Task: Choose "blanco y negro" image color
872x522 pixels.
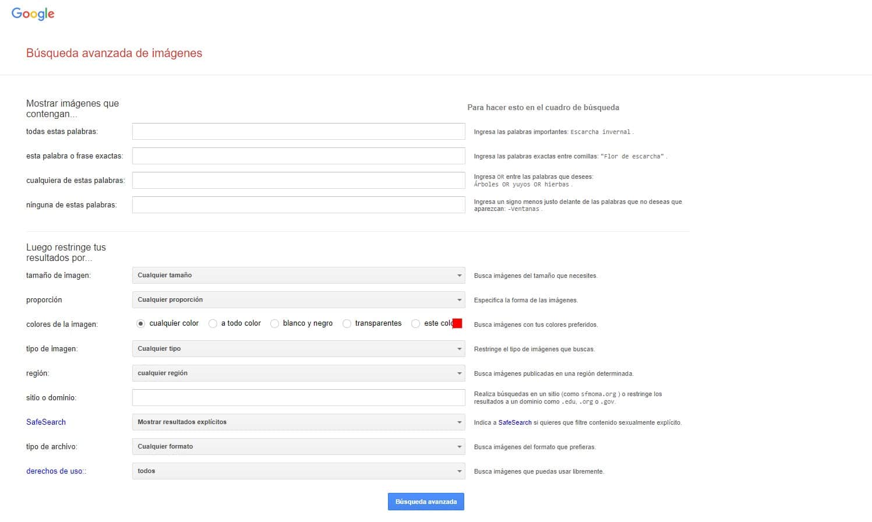Action: point(274,323)
